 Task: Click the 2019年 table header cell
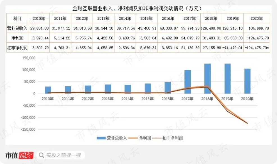point(233,18)
